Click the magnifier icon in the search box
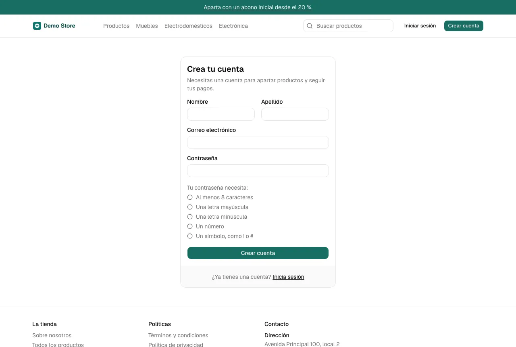 (x=310, y=26)
